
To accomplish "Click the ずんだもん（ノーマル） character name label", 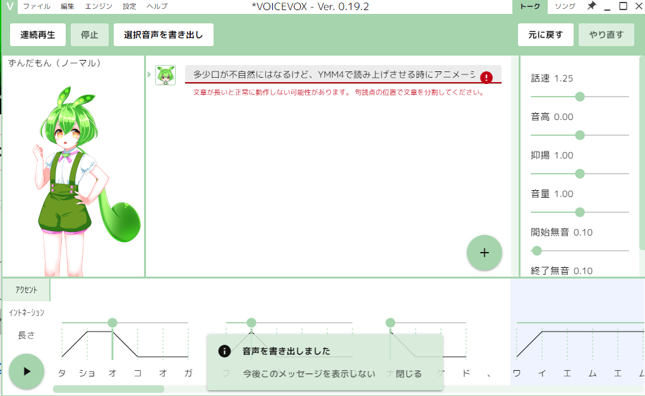I will pos(54,63).
